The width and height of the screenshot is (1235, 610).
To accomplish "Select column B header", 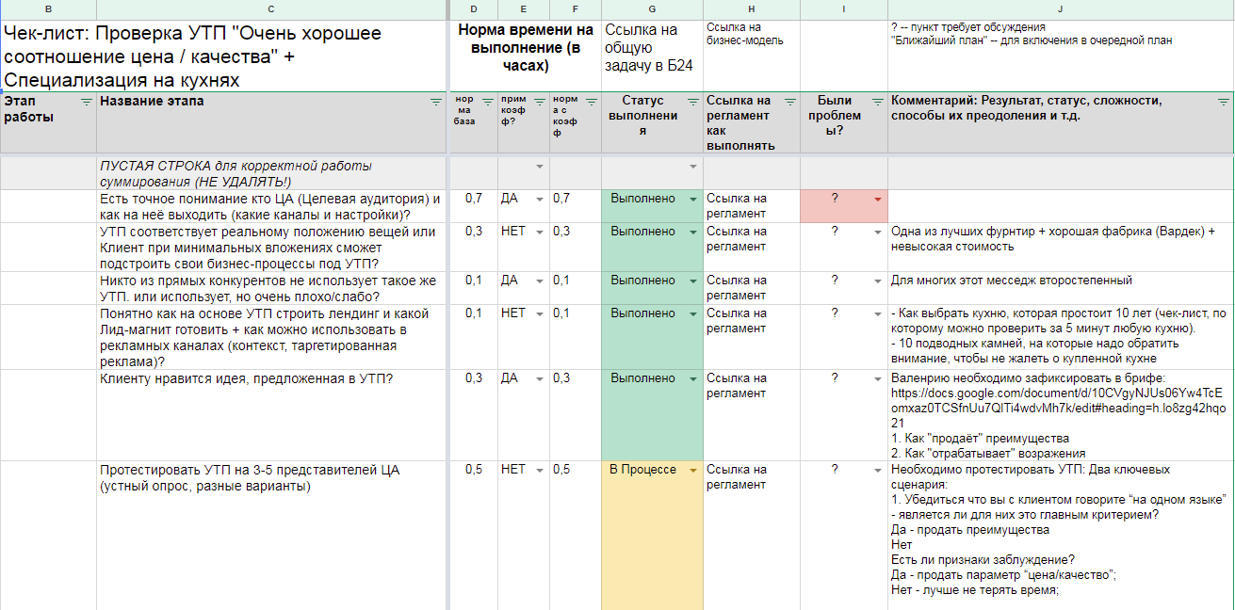I will (x=48, y=9).
